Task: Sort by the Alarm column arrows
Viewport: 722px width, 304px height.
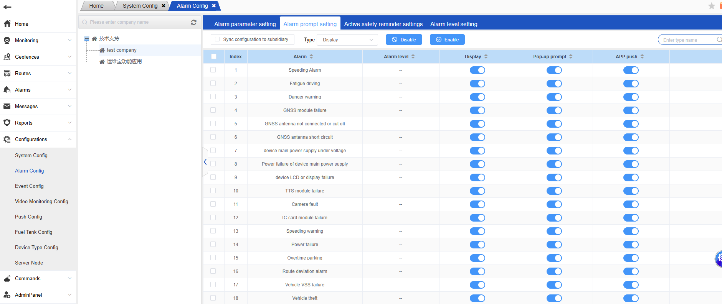Action: (311, 56)
